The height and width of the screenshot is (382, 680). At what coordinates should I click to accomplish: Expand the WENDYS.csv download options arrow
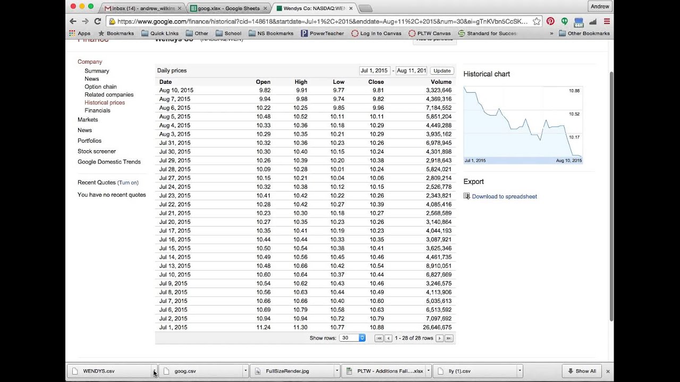click(154, 371)
